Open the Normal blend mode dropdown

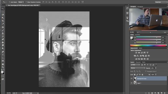coord(138,68)
